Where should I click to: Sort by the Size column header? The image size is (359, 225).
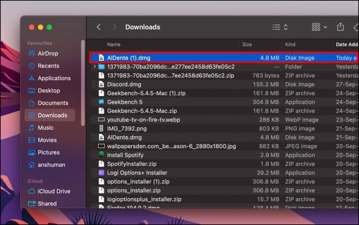(247, 45)
